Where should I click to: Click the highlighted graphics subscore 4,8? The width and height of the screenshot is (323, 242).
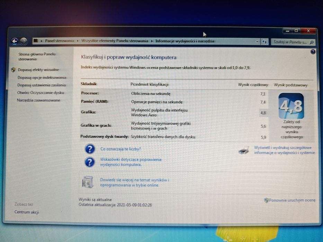coord(263,113)
